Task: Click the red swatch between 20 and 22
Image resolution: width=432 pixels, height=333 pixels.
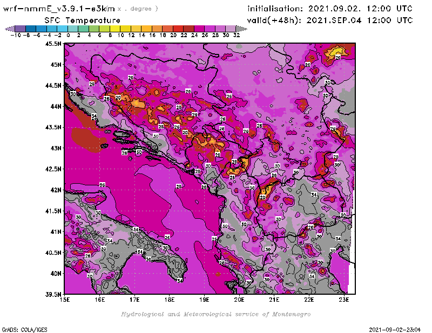Action: pos(178,29)
